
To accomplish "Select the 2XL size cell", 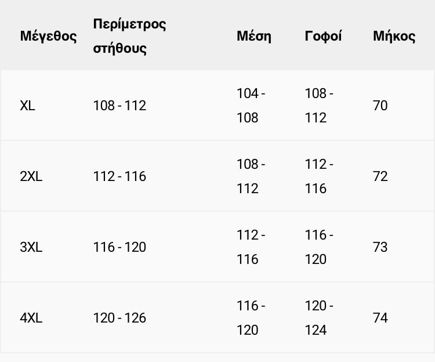I will [31, 176].
